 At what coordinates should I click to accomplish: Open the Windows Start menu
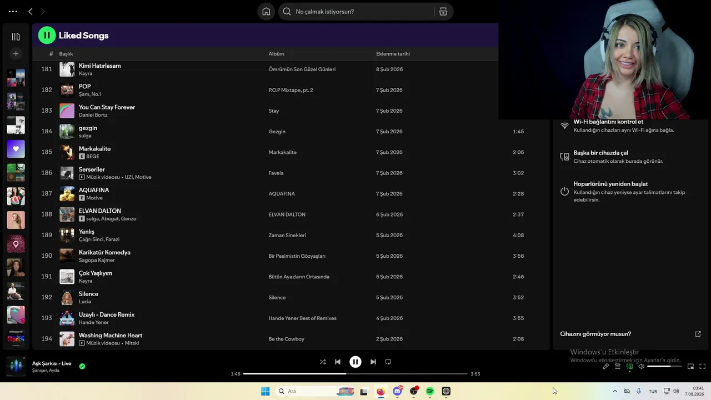click(x=265, y=391)
